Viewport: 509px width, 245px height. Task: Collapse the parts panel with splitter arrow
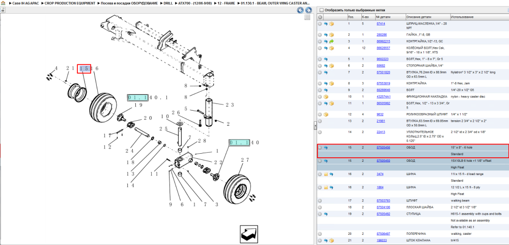point(315,126)
